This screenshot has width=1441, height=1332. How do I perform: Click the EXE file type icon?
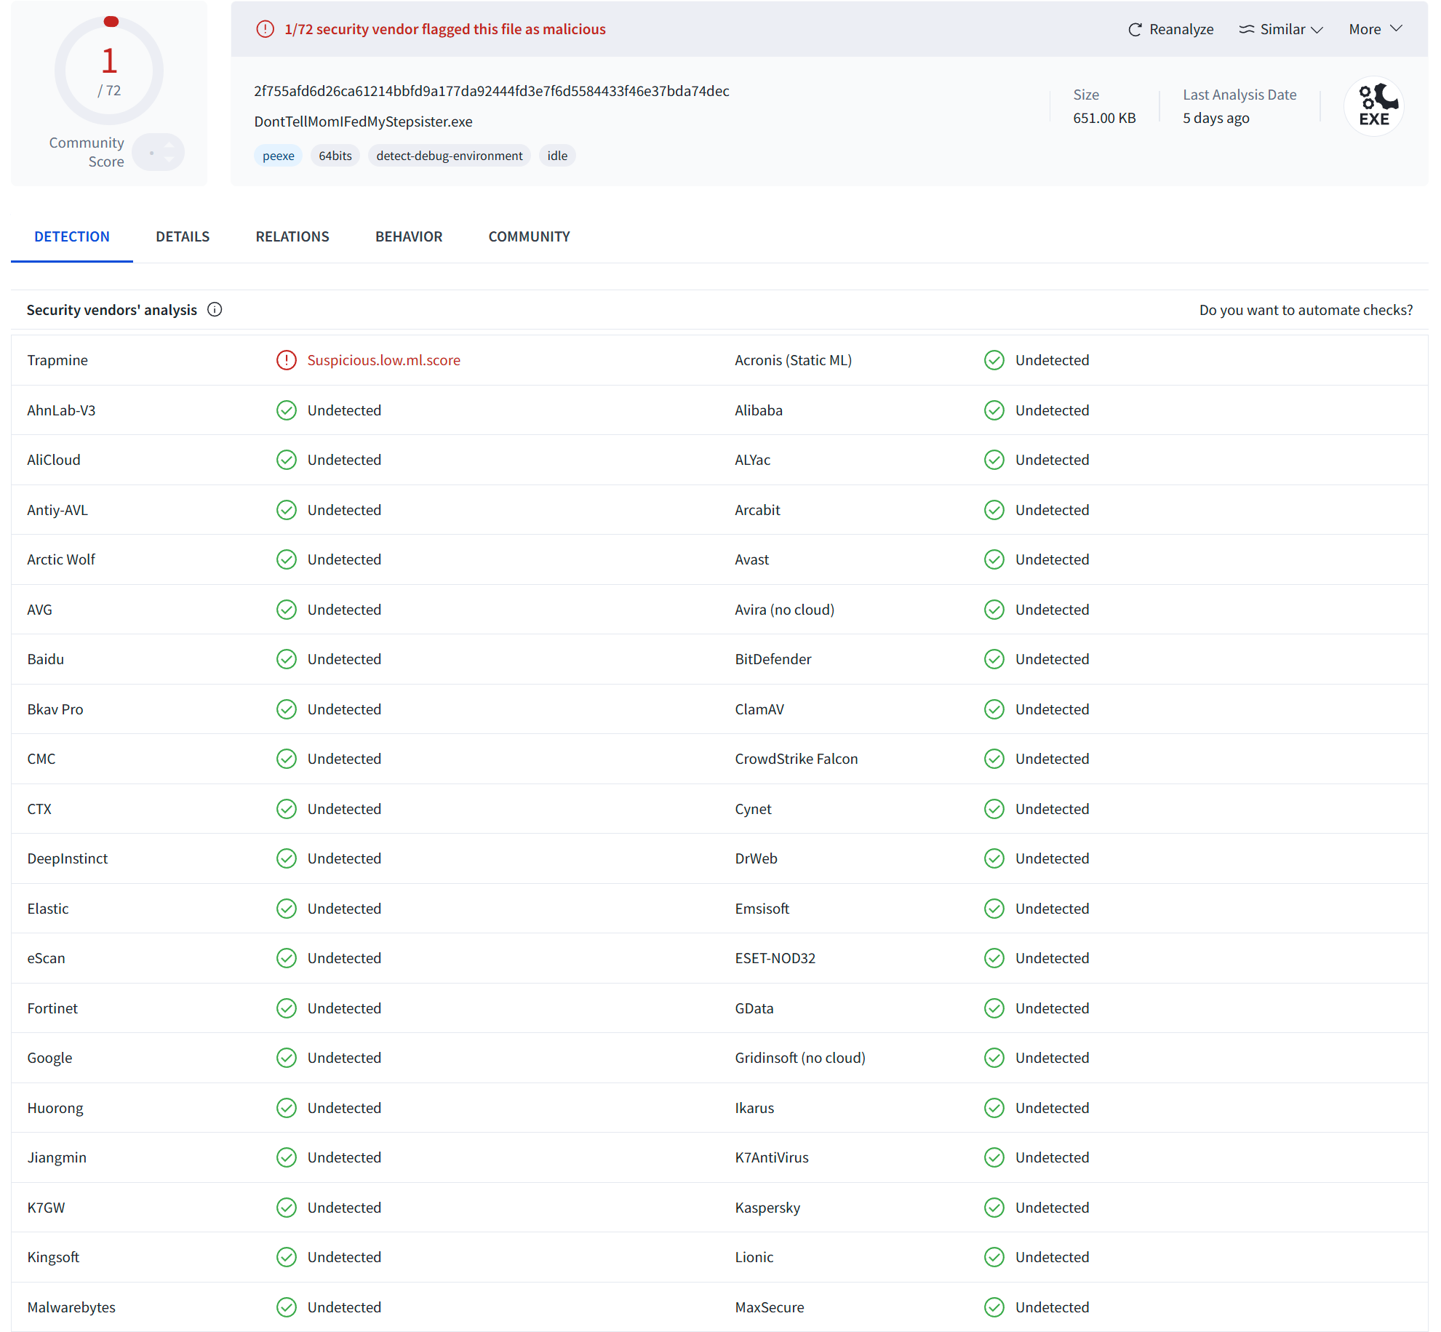(x=1373, y=107)
